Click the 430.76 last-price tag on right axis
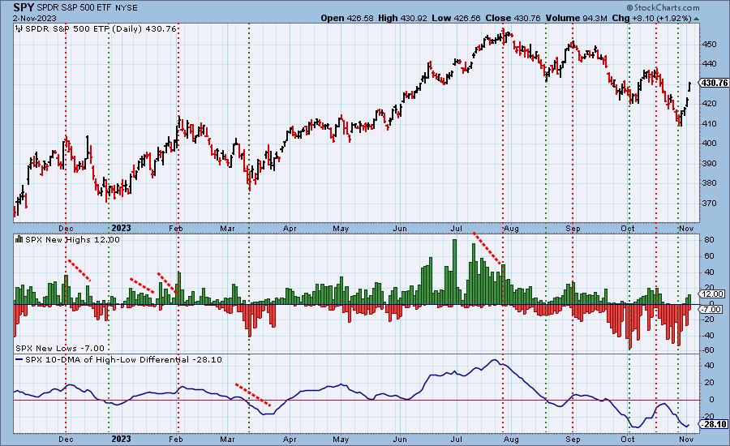Viewport: 730px width, 446px height. point(714,83)
